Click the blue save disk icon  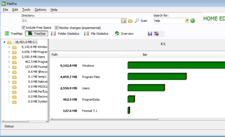[150, 34]
